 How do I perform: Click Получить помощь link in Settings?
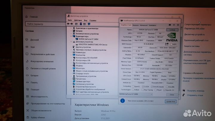click(x=196, y=91)
